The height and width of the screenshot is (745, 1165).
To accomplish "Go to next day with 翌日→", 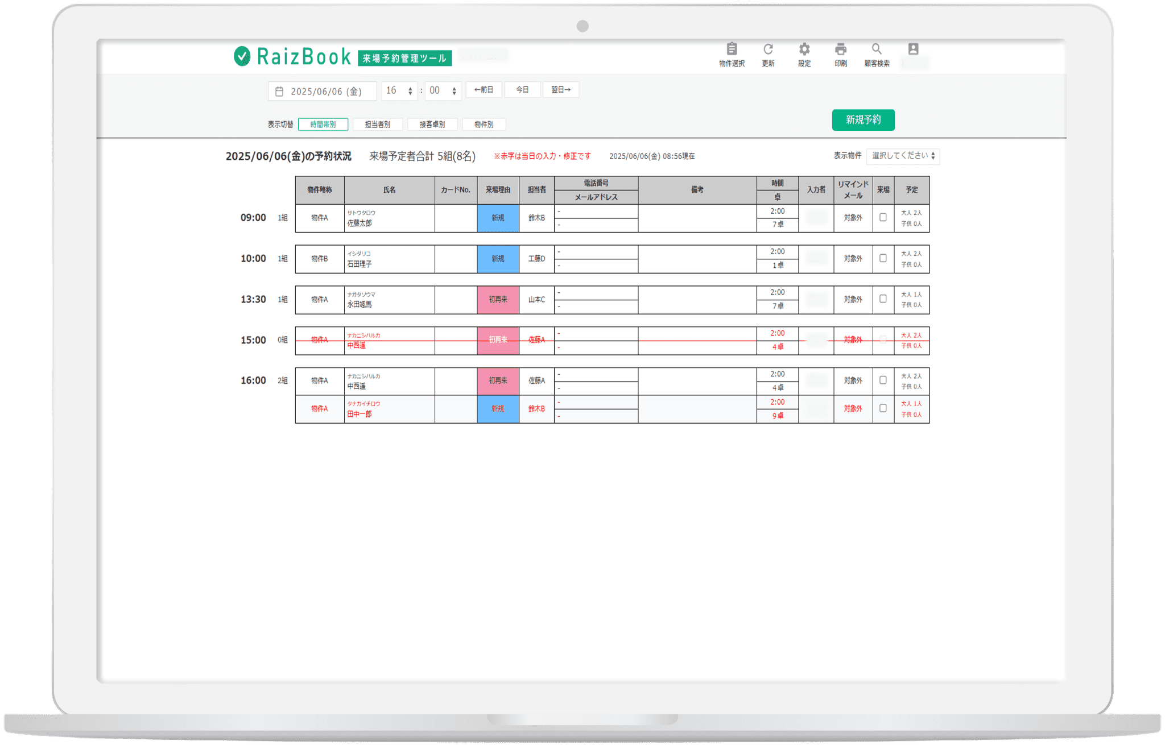I will [561, 90].
